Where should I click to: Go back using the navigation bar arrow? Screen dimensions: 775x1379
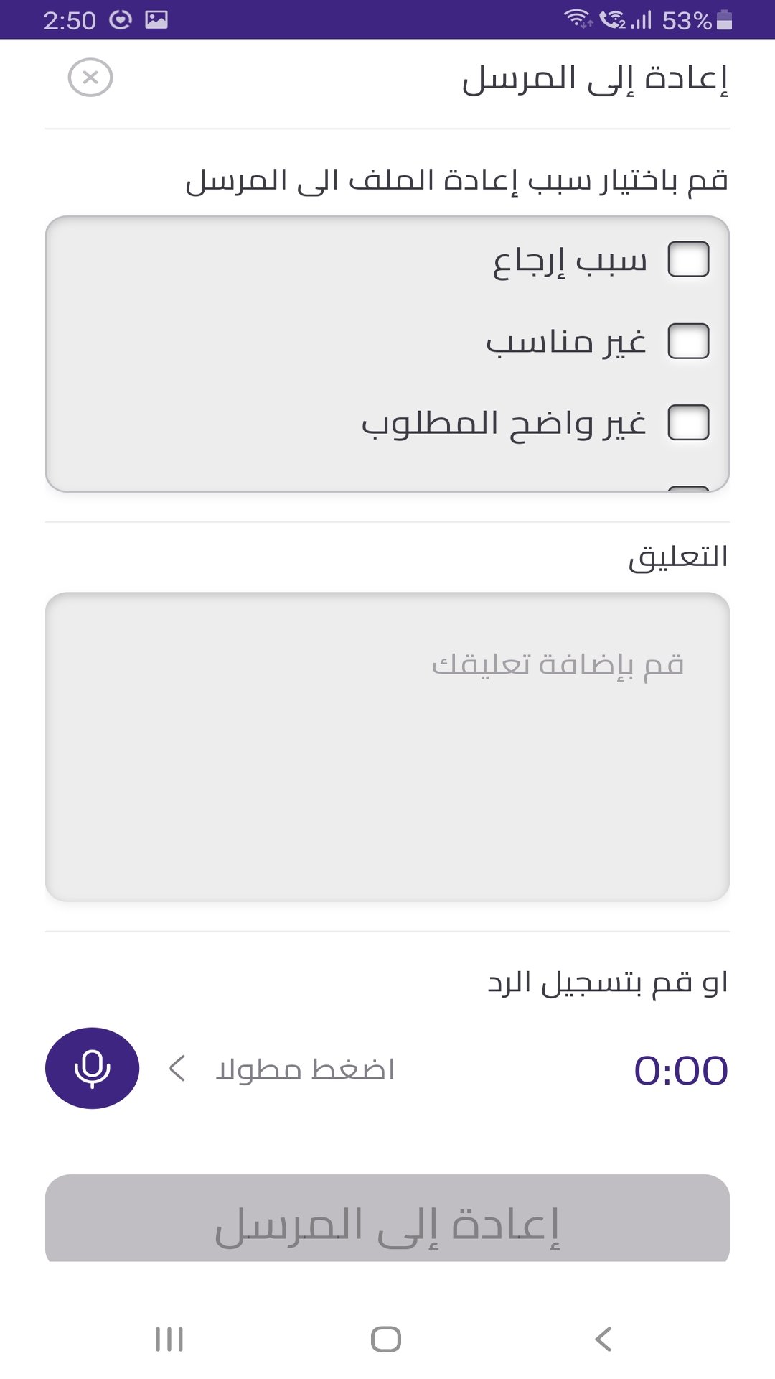pyautogui.click(x=603, y=1339)
